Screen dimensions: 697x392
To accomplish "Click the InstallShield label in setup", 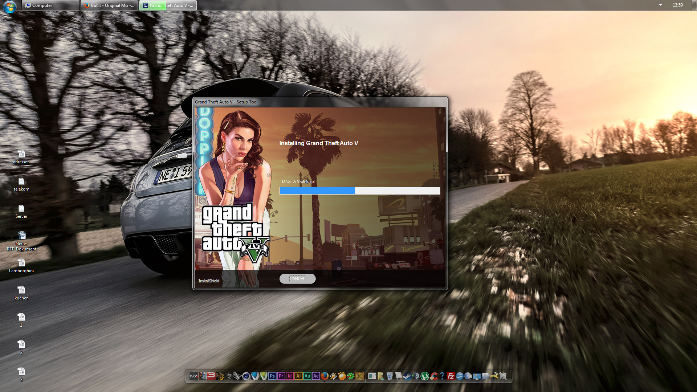I will coord(209,281).
